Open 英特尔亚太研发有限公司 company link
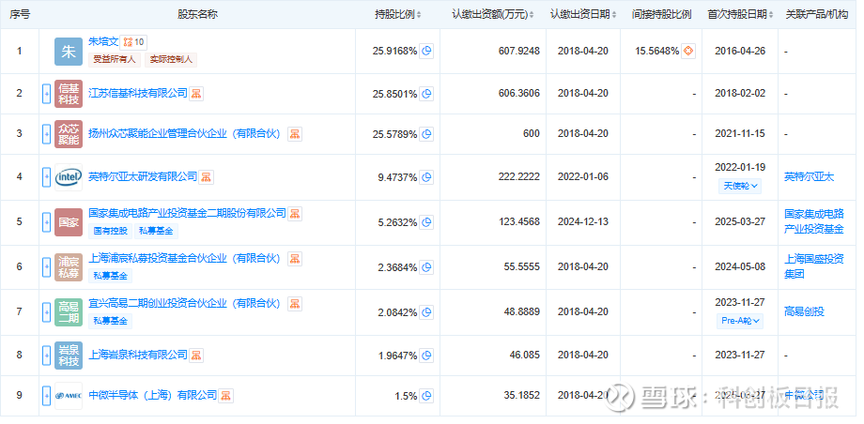 coord(143,176)
